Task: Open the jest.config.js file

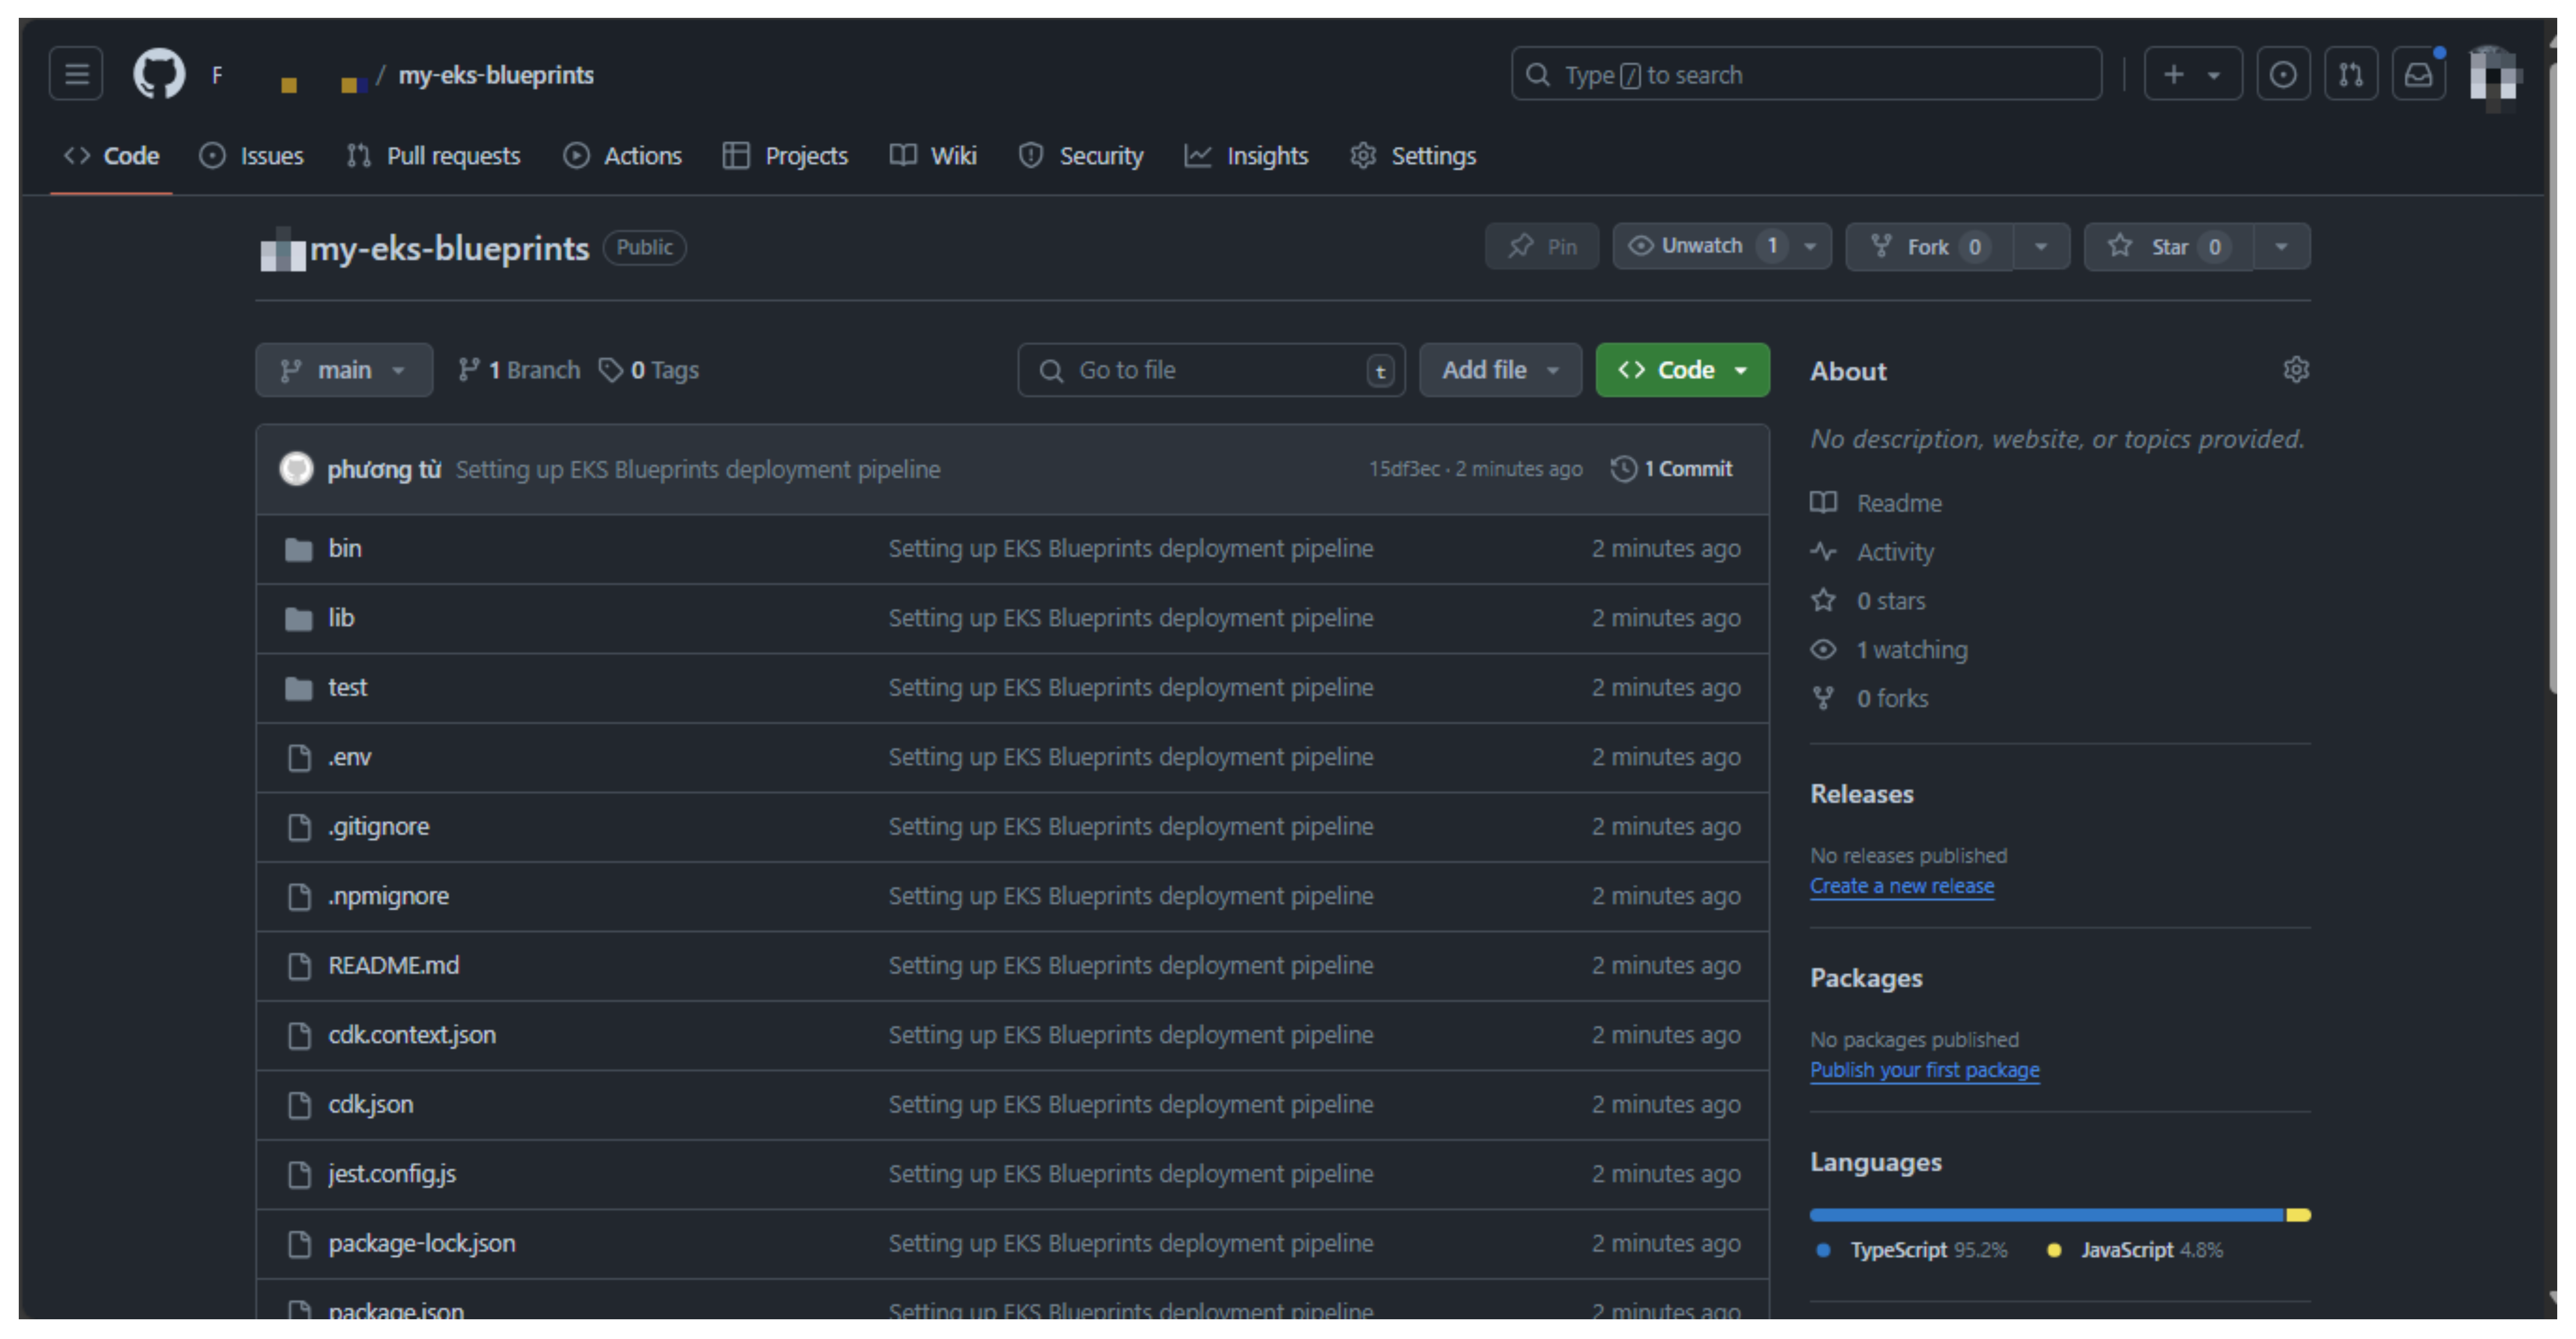Action: [x=392, y=1175]
